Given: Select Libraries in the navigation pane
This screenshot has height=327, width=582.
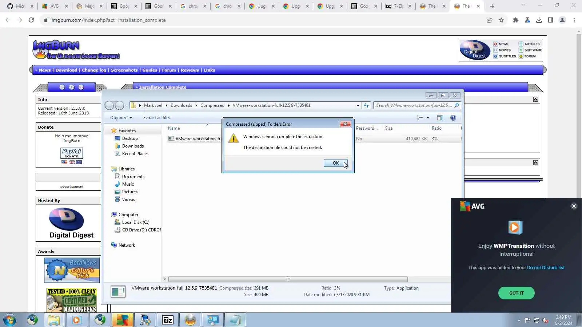Looking at the screenshot, I should [127, 169].
